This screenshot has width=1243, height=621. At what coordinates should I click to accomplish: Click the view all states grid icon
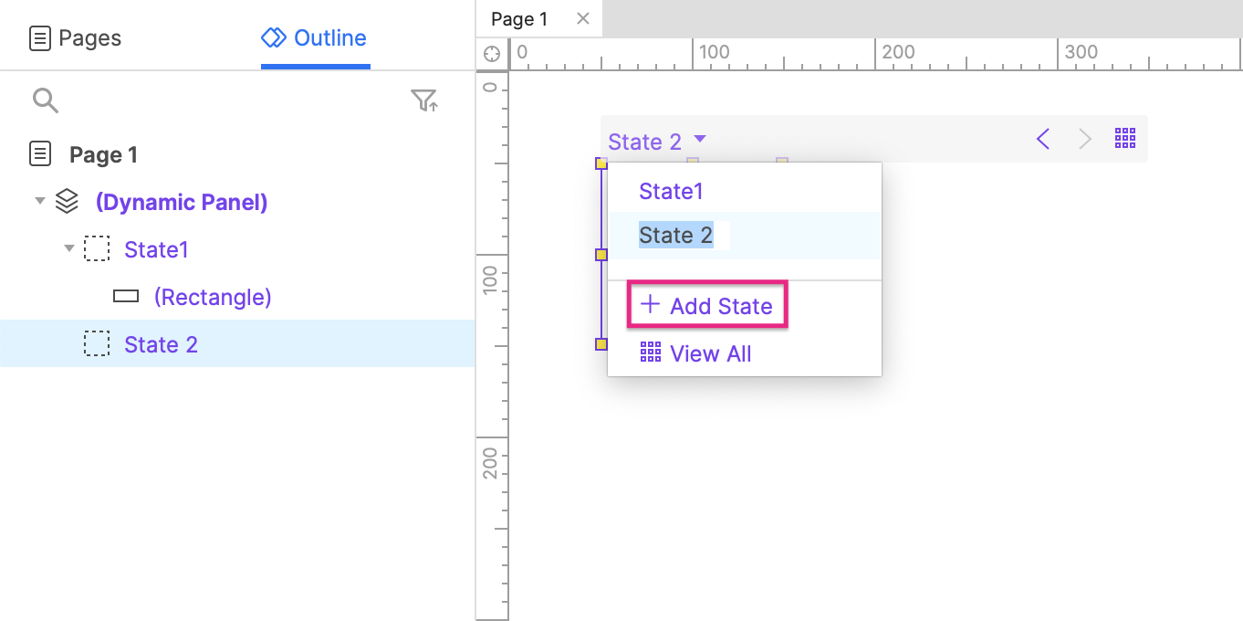pos(1125,139)
